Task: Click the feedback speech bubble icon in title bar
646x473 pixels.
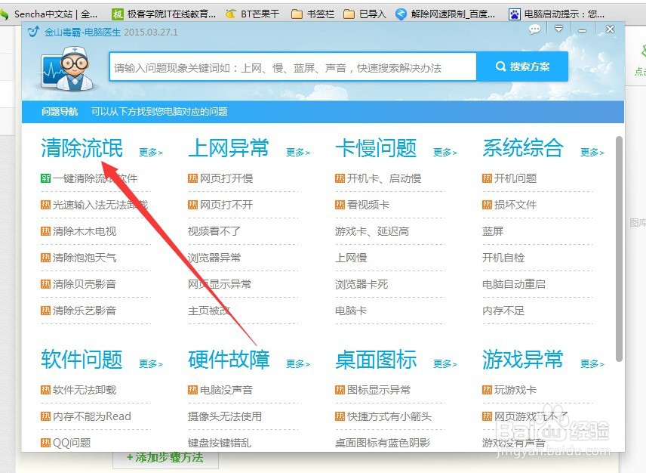Action: (534, 29)
